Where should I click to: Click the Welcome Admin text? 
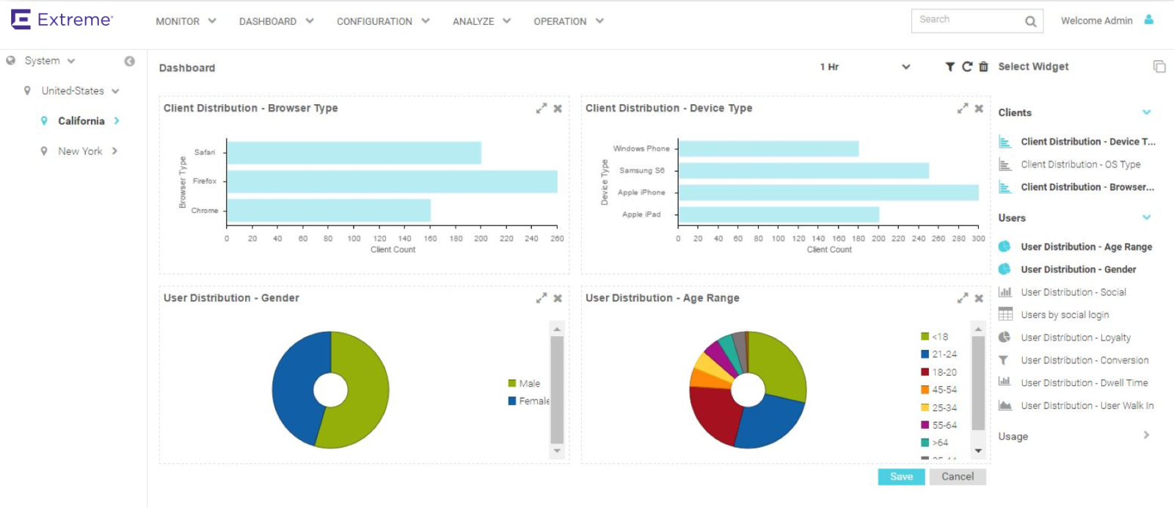pyautogui.click(x=1096, y=21)
